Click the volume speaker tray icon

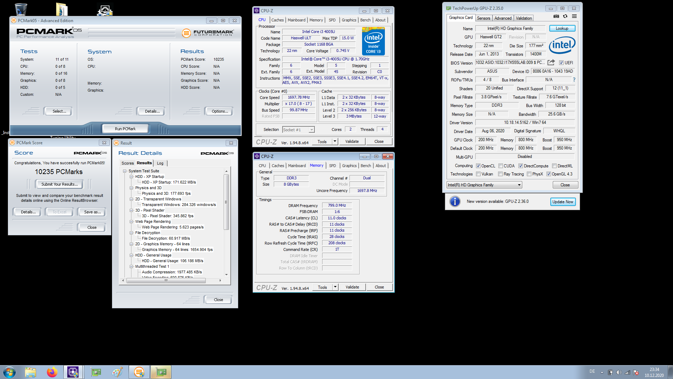(619, 372)
